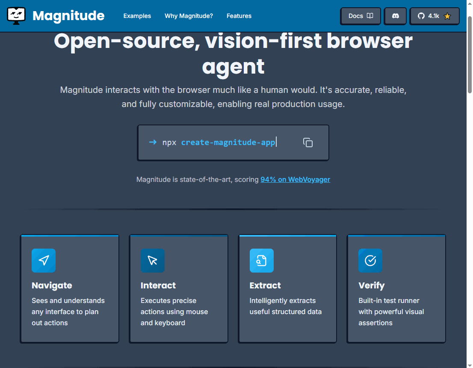The height and width of the screenshot is (368, 473).
Task: Click the Magnitude monitor logo icon
Action: [x=16, y=16]
